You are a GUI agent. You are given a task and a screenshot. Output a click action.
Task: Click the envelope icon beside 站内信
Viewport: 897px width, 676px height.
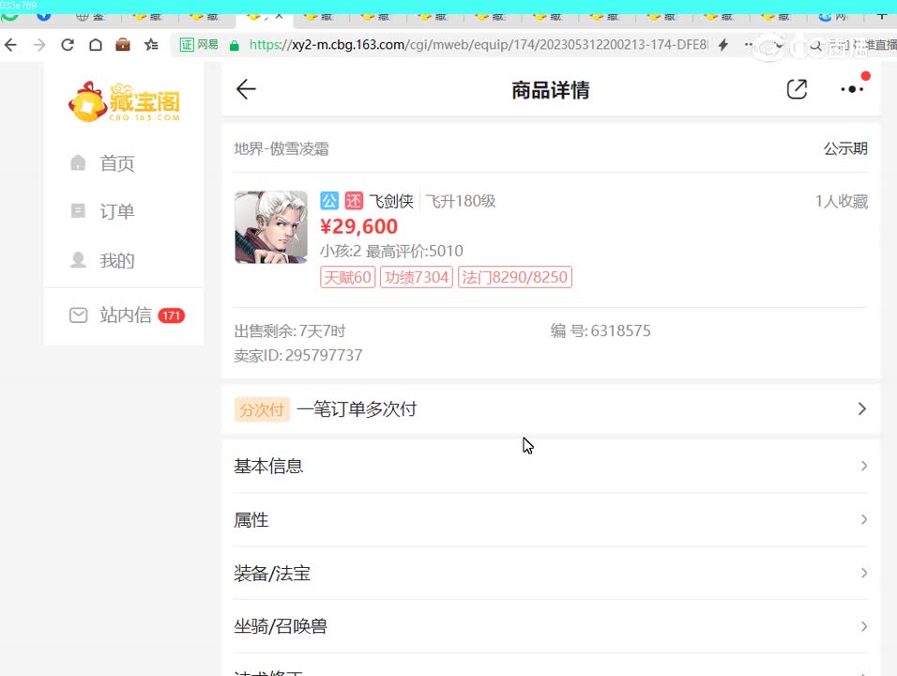tap(79, 315)
